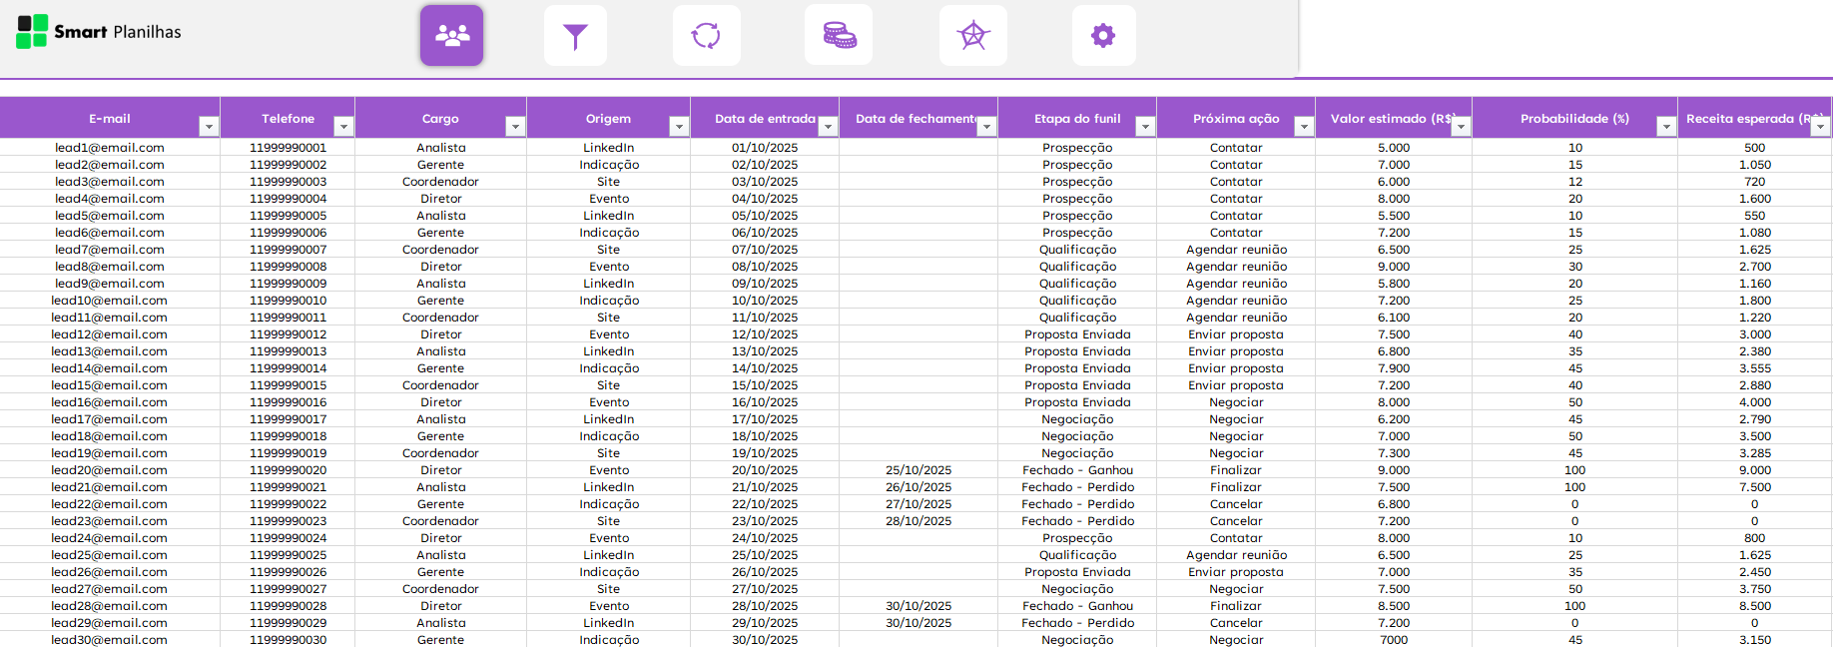This screenshot has height=647, width=1833.
Task: Click the radar chart icon
Action: point(972,36)
